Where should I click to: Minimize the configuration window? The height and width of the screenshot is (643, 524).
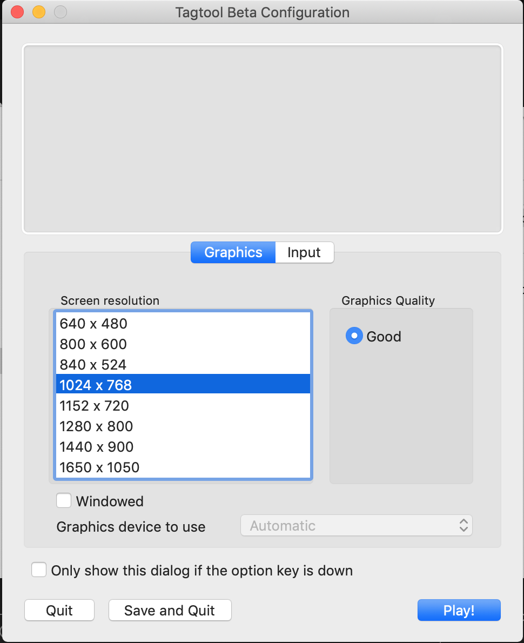[x=39, y=12]
